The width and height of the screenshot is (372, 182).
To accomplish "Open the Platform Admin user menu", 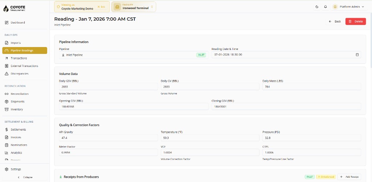I will click(348, 7).
